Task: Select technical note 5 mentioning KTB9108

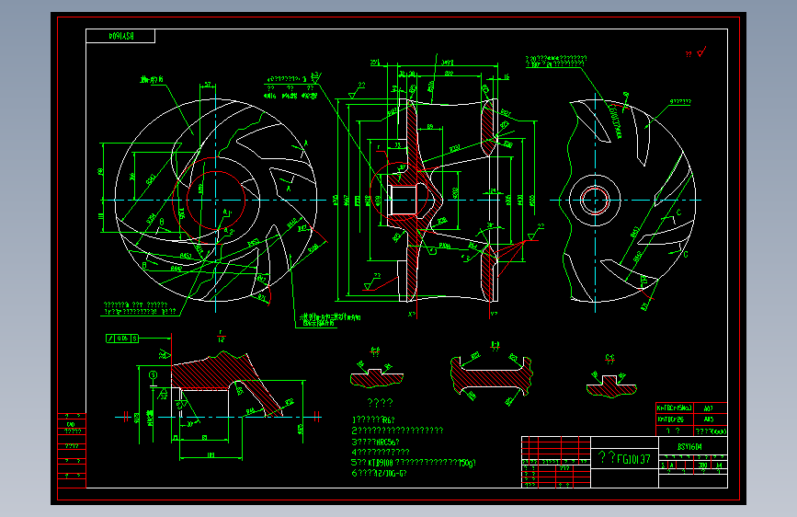Action: pyautogui.click(x=414, y=463)
